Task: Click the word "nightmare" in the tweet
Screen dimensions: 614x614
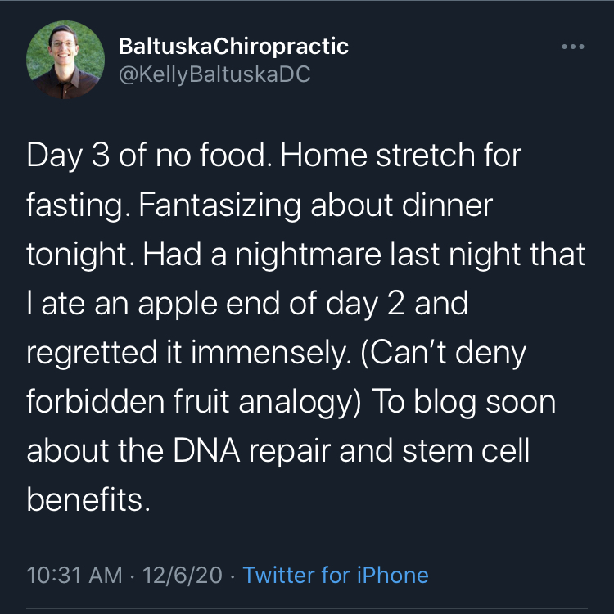Action: click(308, 255)
